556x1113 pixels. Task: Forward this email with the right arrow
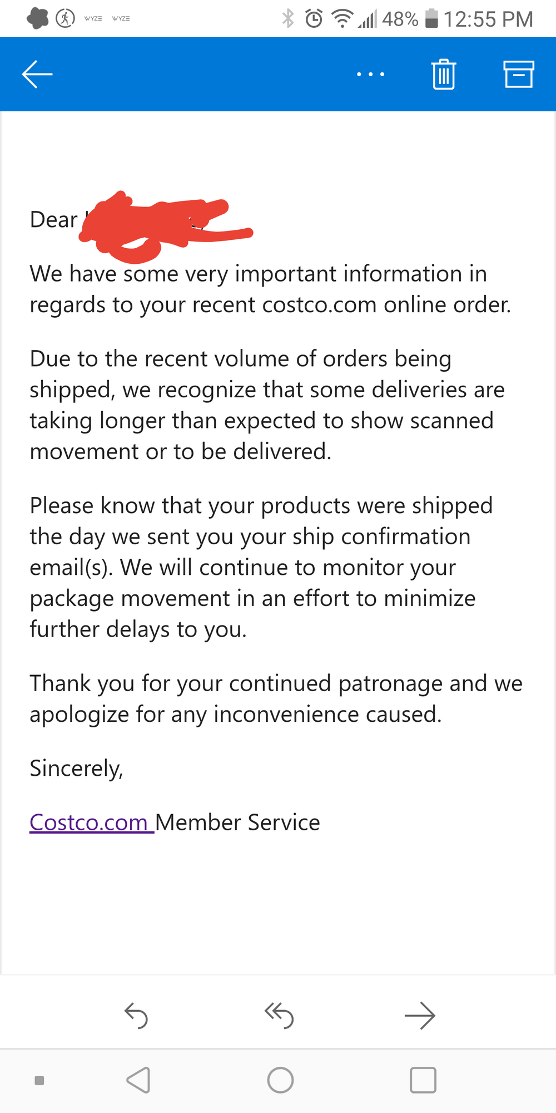(x=420, y=1016)
